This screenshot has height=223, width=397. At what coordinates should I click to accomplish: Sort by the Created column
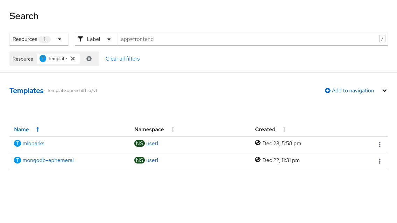click(265, 130)
